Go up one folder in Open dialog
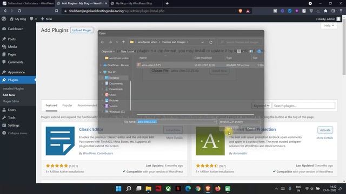346x194 pixels. coord(123,42)
